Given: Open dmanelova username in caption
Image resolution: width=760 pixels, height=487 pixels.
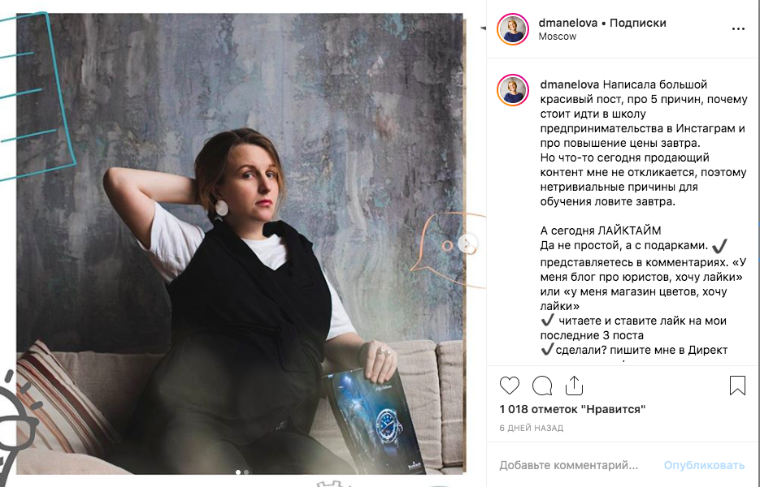Looking at the screenshot, I should 570,84.
